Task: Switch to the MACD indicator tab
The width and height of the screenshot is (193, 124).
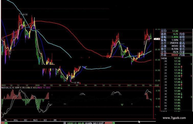Action: click(x=35, y=120)
